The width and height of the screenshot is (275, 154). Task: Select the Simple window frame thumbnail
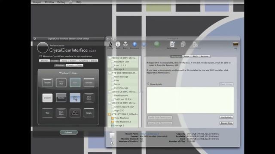point(89,113)
